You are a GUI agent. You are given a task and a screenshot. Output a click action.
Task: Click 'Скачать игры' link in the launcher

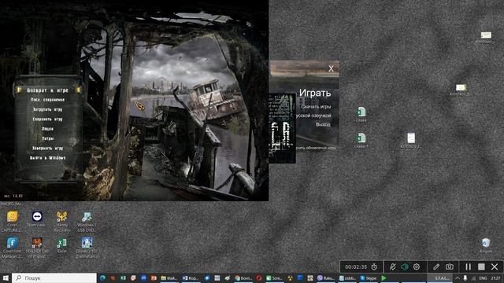click(x=316, y=107)
